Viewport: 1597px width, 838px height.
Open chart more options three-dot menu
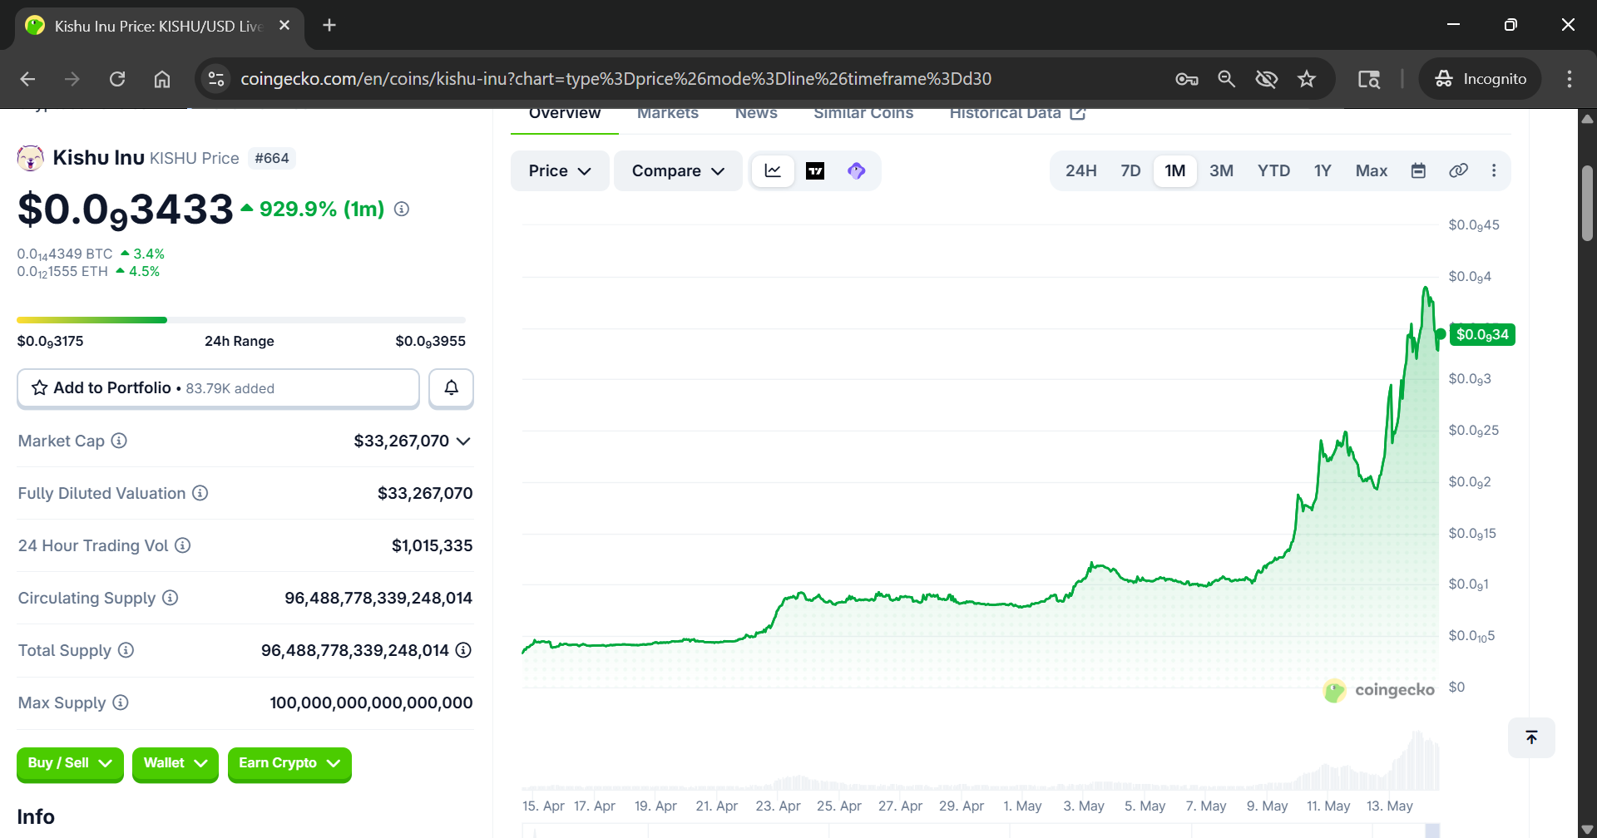(x=1494, y=171)
